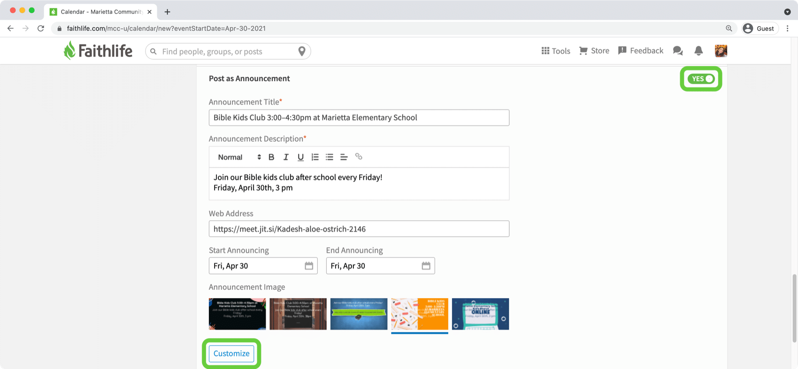Turn off the Post as Announcement toggle
Screen dimensions: 798x369
[701, 79]
